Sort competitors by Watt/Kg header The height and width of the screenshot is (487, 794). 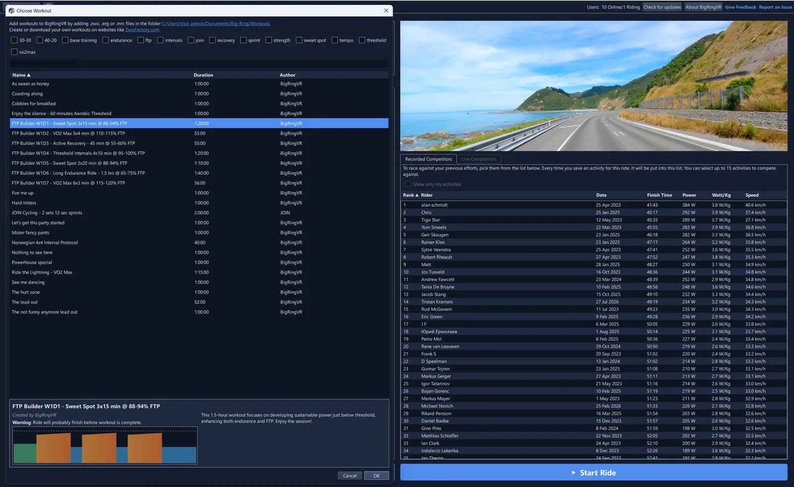(721, 195)
